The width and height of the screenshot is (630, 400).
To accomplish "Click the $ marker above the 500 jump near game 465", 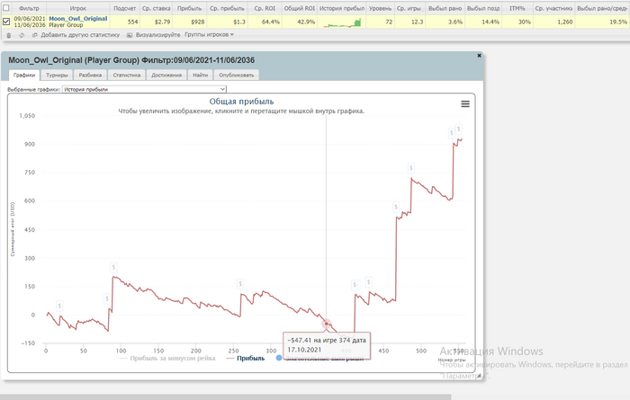I will click(x=396, y=208).
